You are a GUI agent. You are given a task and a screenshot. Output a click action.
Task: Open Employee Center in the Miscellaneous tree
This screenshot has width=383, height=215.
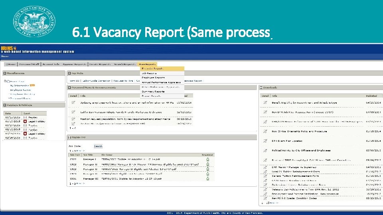[x=20, y=90]
